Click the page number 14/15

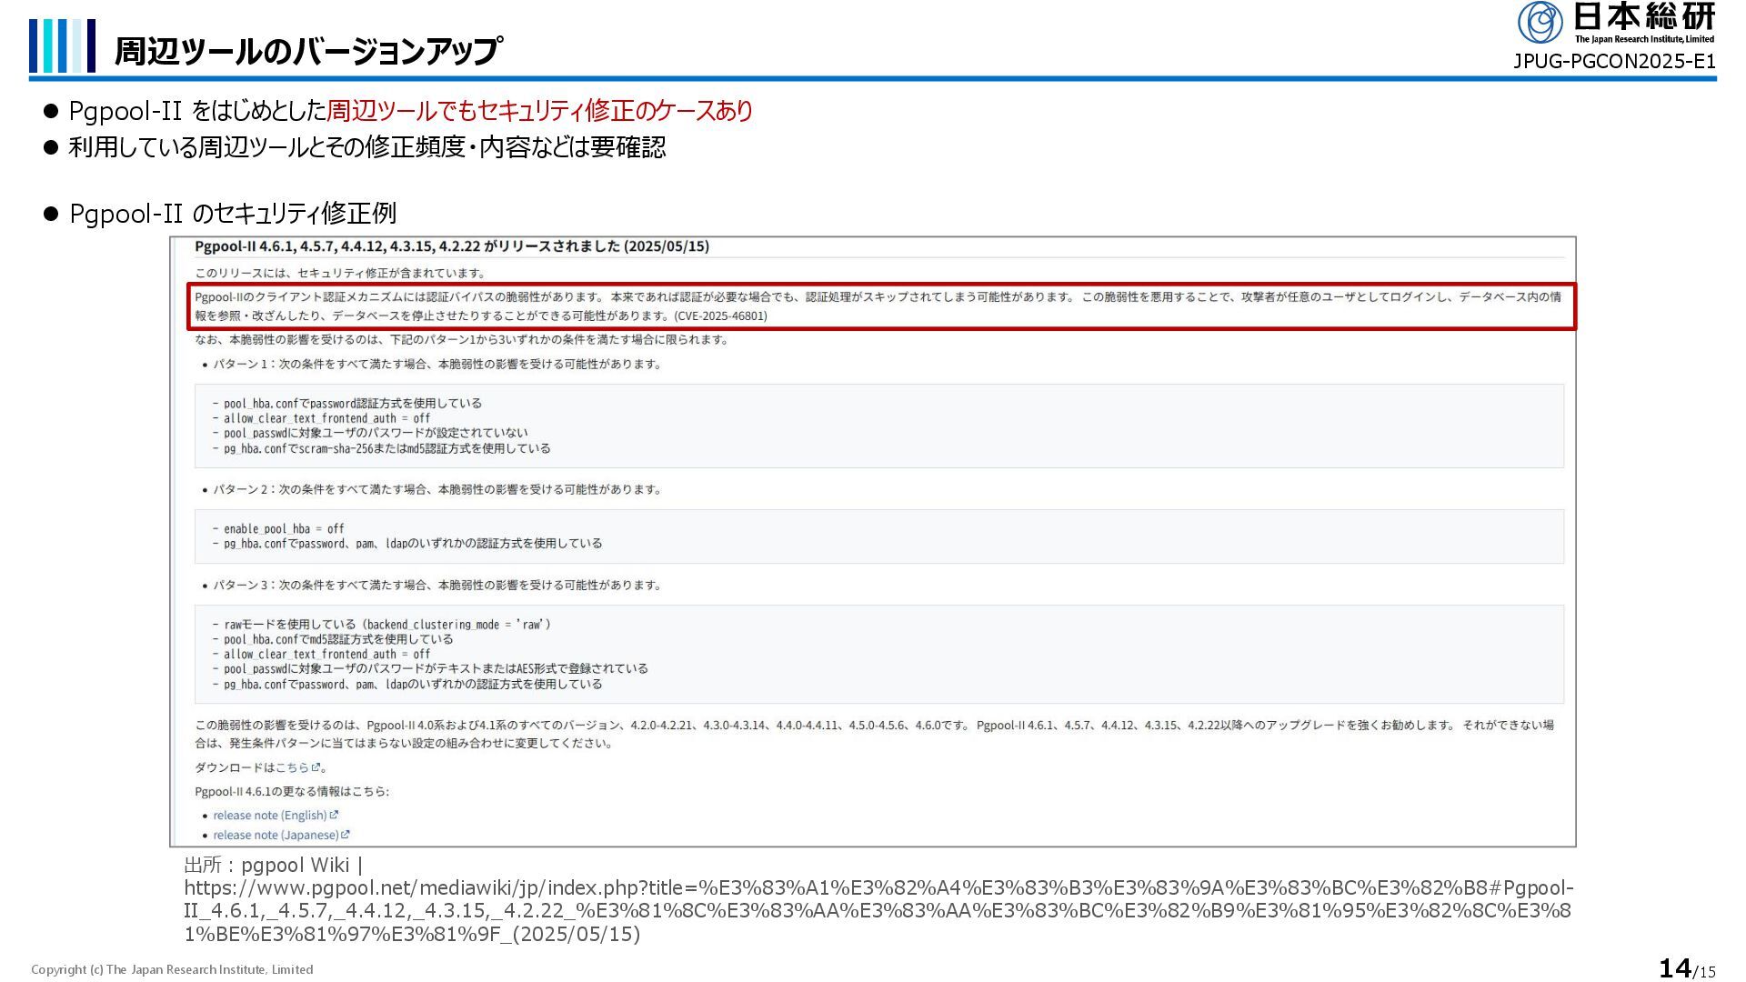(x=1687, y=969)
